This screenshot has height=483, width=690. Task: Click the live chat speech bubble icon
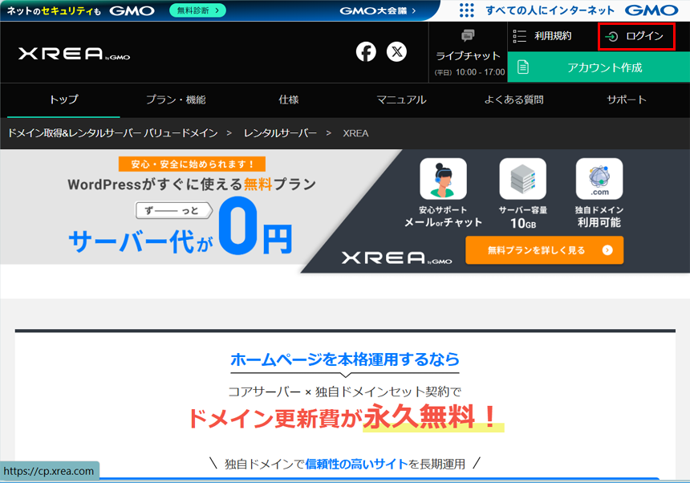pyautogui.click(x=468, y=35)
